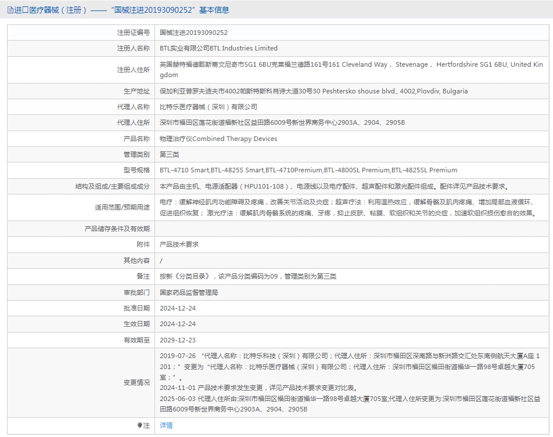Click the document icon in the page header
This screenshot has height=437, width=553.
pyautogui.click(x=10, y=10)
